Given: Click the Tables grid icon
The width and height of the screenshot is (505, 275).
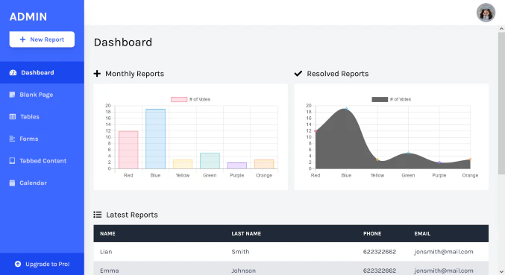Looking at the screenshot, I should click(x=13, y=116).
